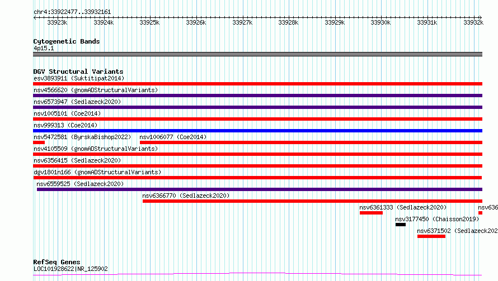Open nsv5472581 (ByrskaBishop2022) label

(x=82, y=137)
